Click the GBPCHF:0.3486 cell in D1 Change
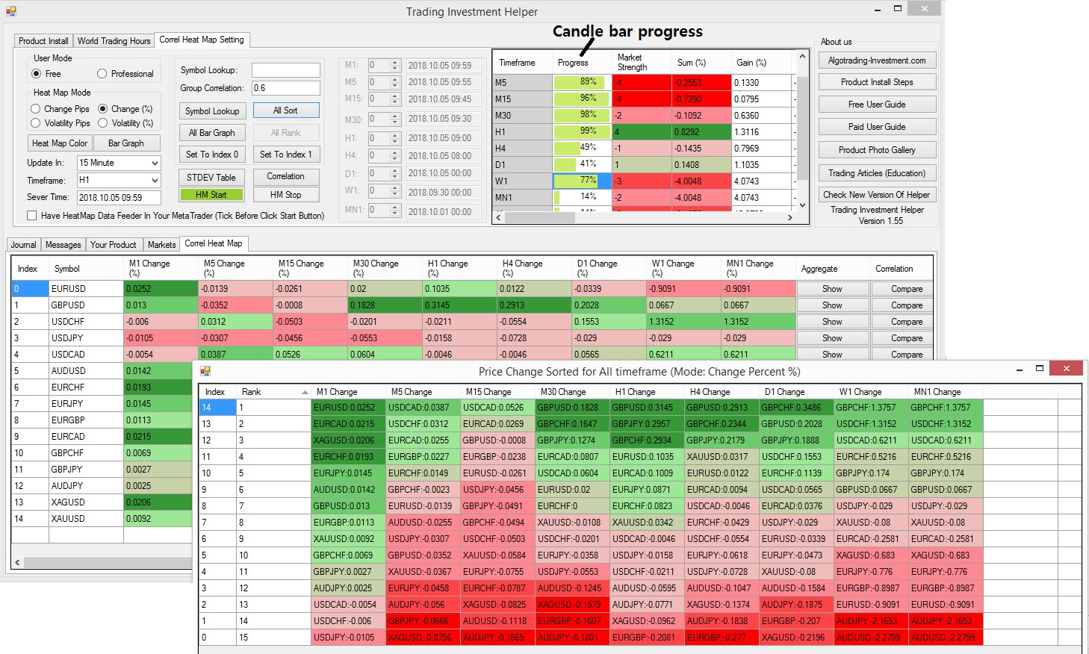Image resolution: width=1089 pixels, height=654 pixels. 796,408
